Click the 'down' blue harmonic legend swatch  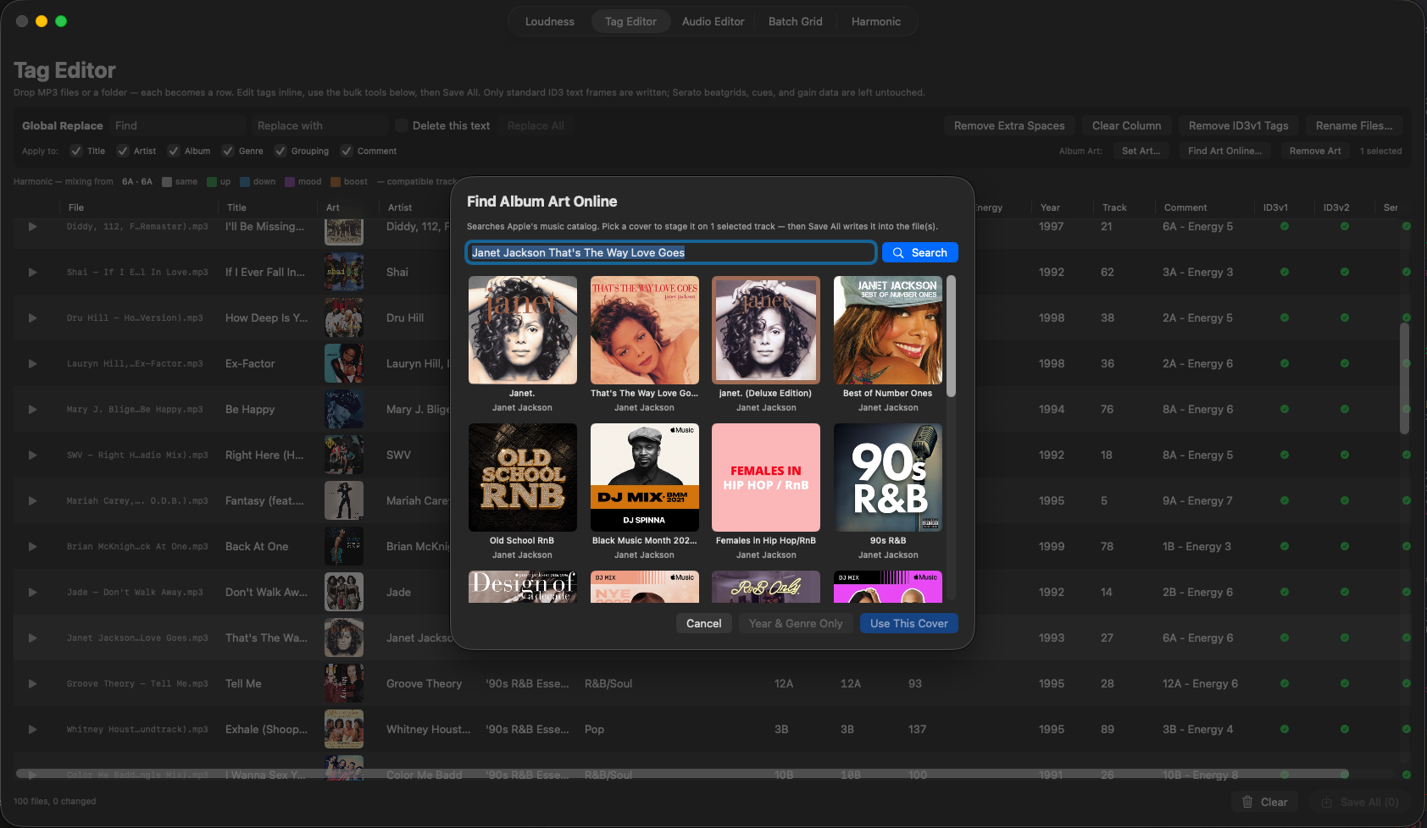pos(245,181)
